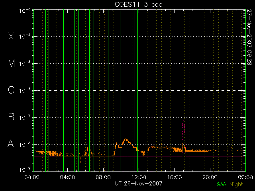Click the M flare class label
255x191 pixels.
tap(11, 63)
